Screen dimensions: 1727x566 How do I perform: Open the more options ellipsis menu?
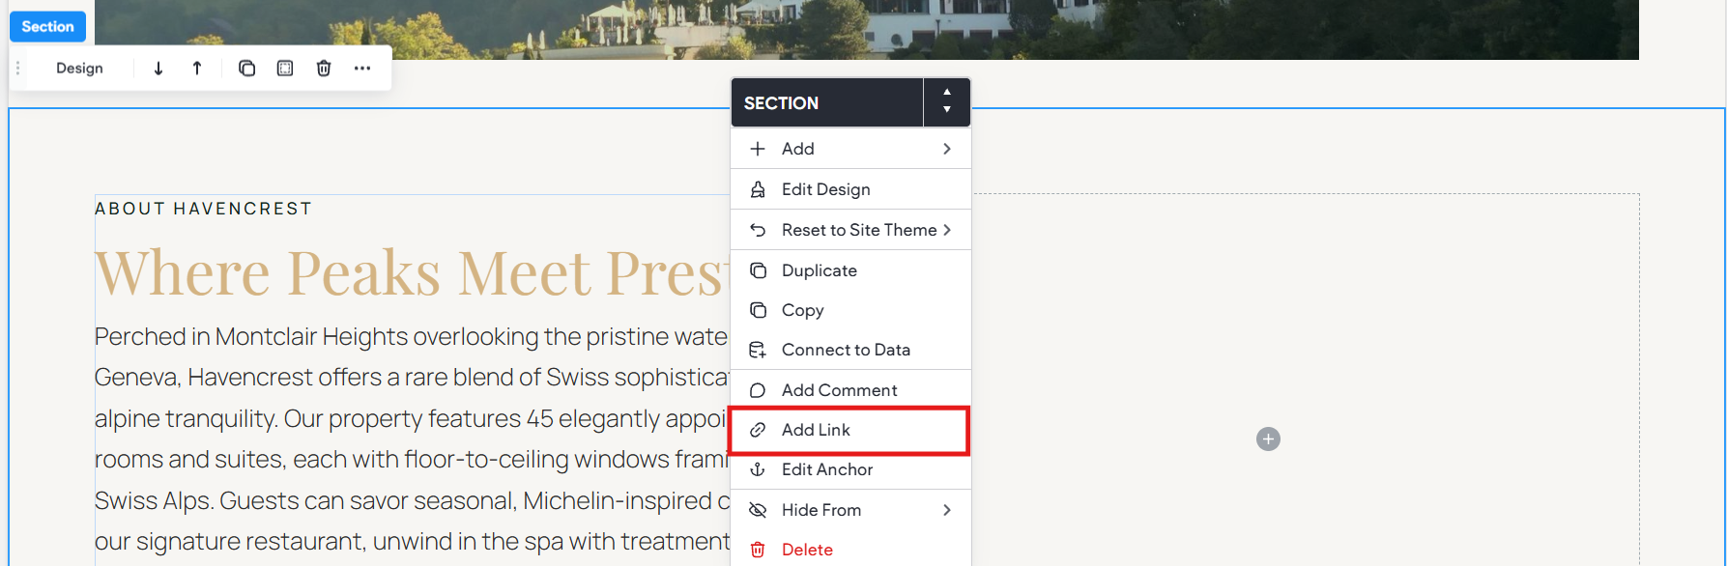tap(362, 69)
